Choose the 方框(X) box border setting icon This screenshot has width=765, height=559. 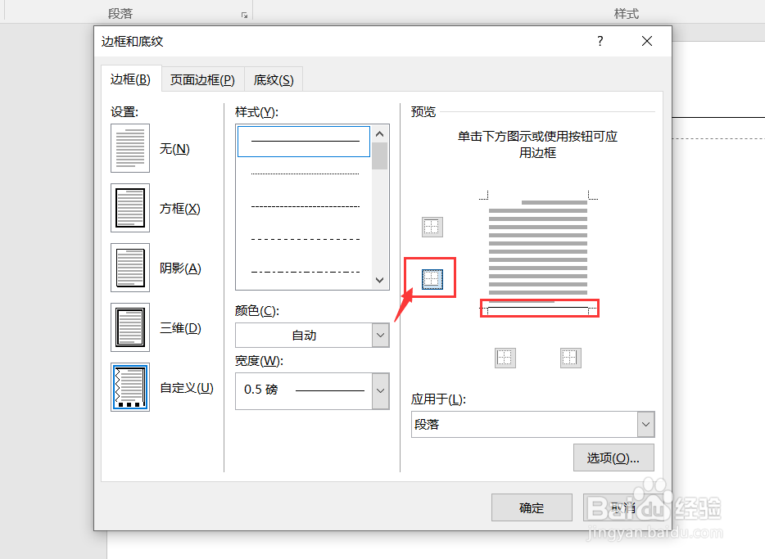pos(129,208)
